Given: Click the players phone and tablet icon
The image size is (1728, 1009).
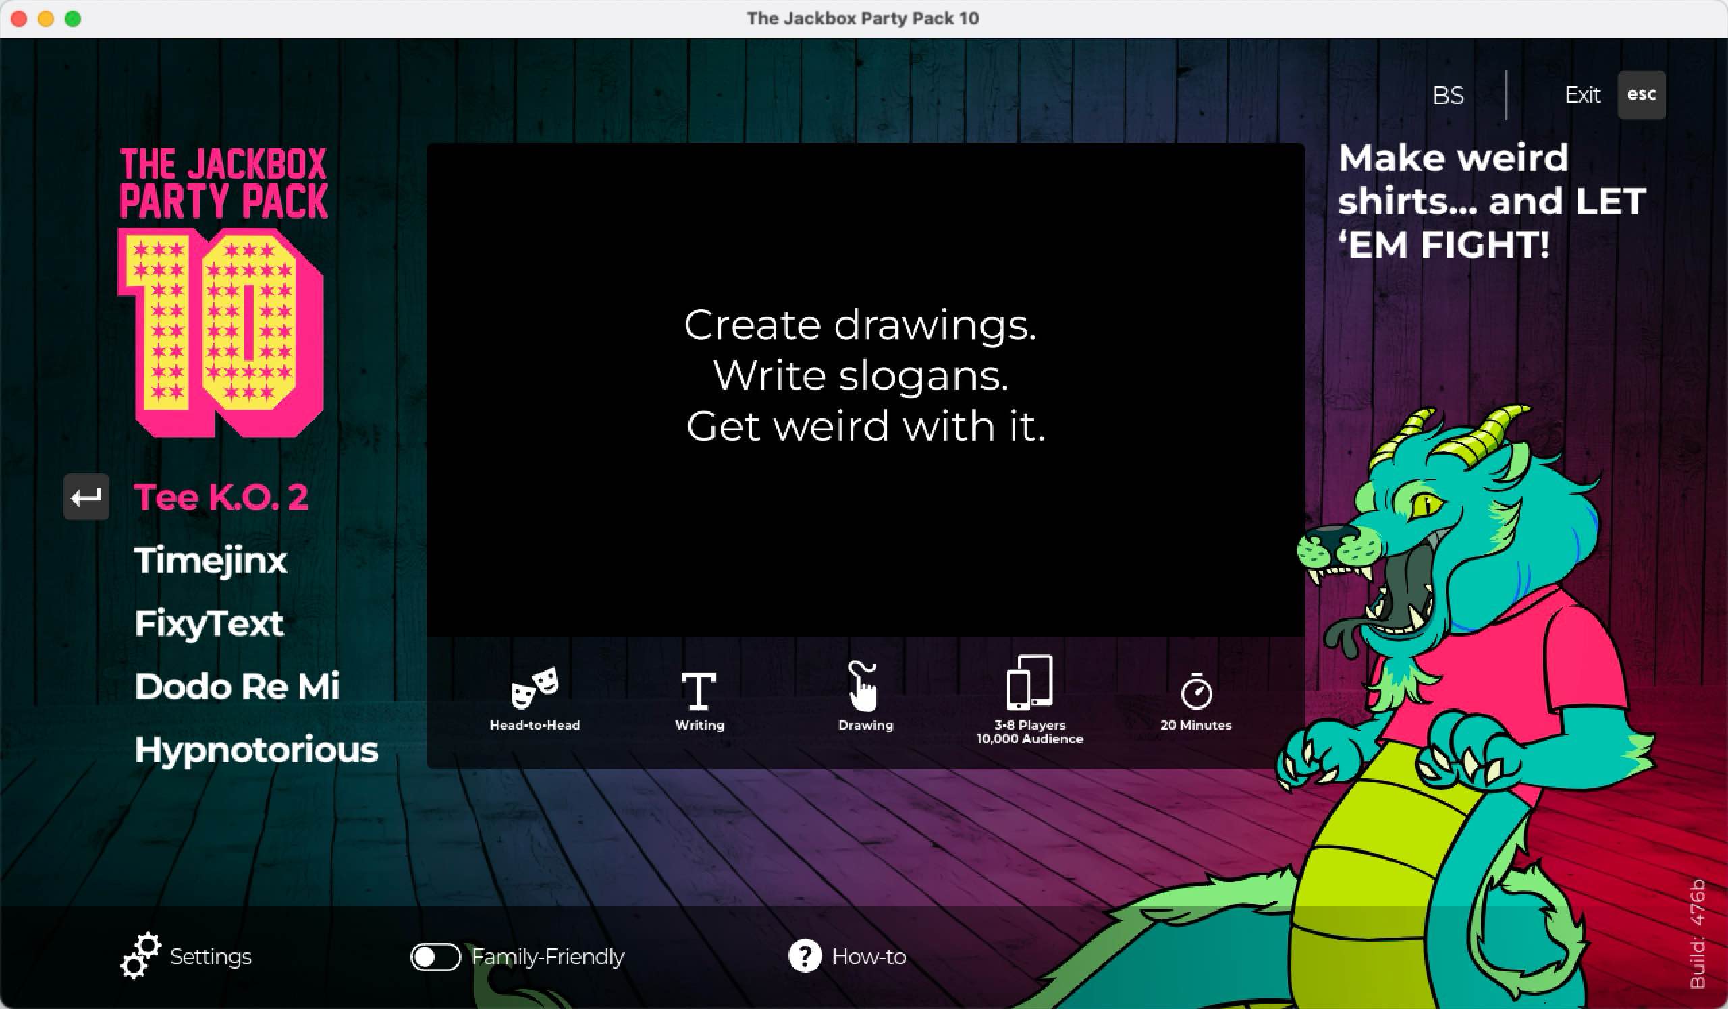Looking at the screenshot, I should point(1029,682).
